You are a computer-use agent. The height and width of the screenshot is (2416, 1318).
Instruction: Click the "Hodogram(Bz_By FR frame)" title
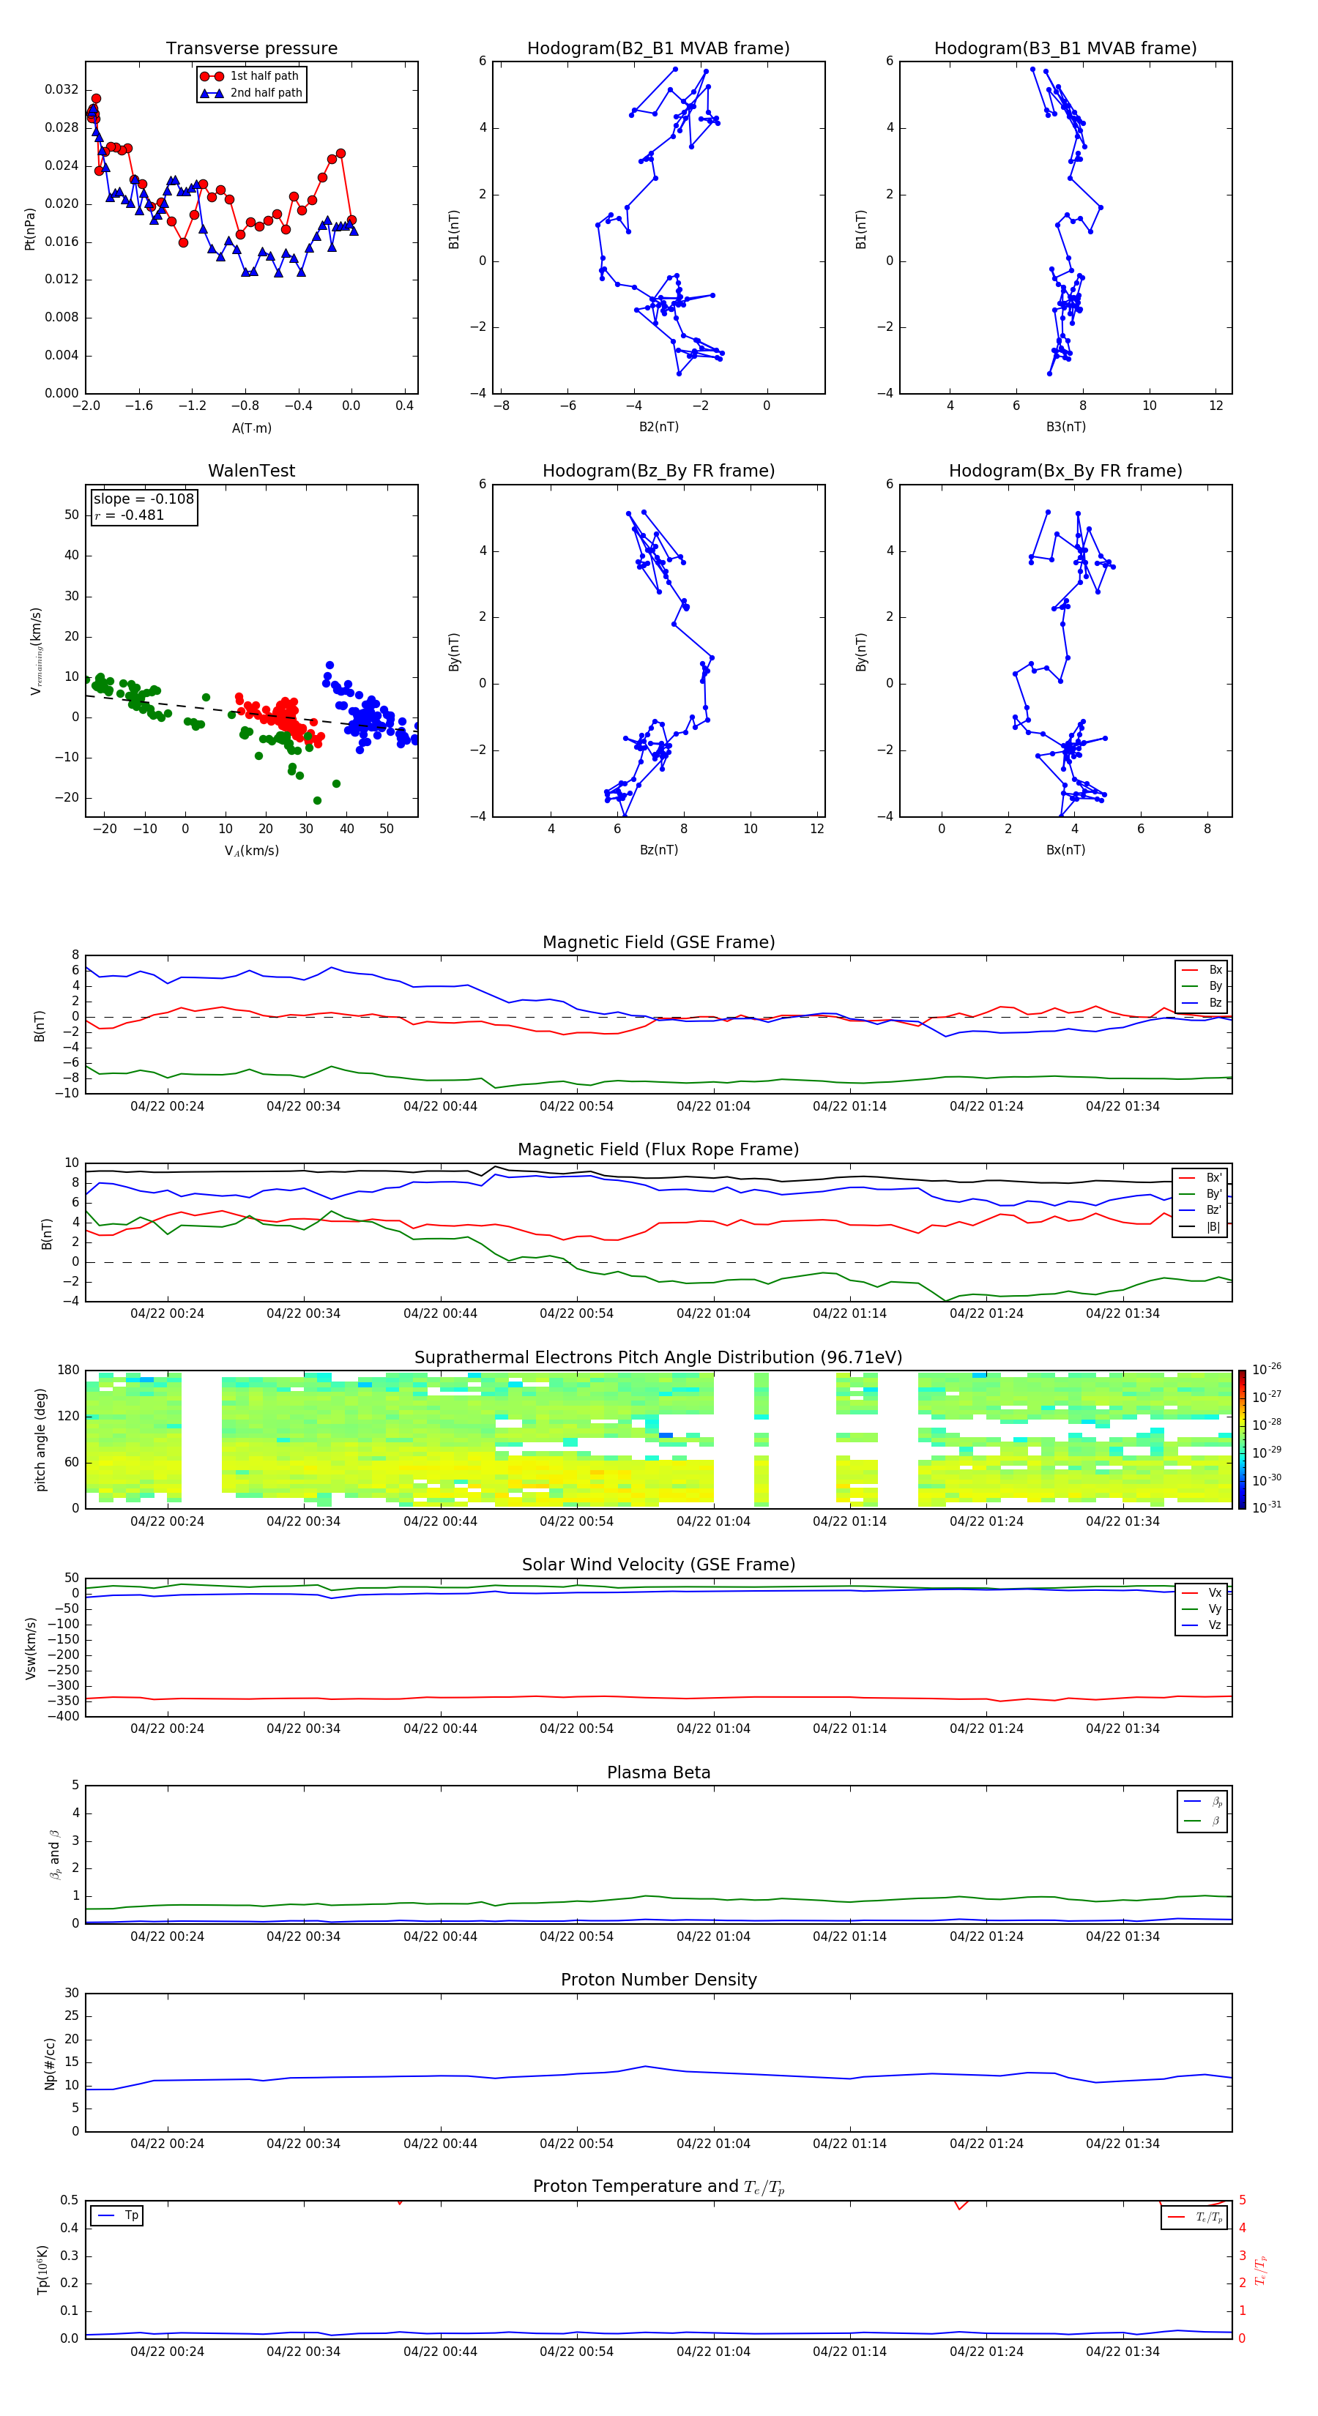coord(658,471)
